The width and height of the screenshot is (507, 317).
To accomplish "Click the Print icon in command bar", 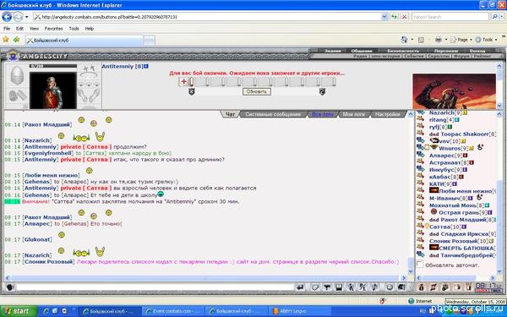I will pos(438,40).
